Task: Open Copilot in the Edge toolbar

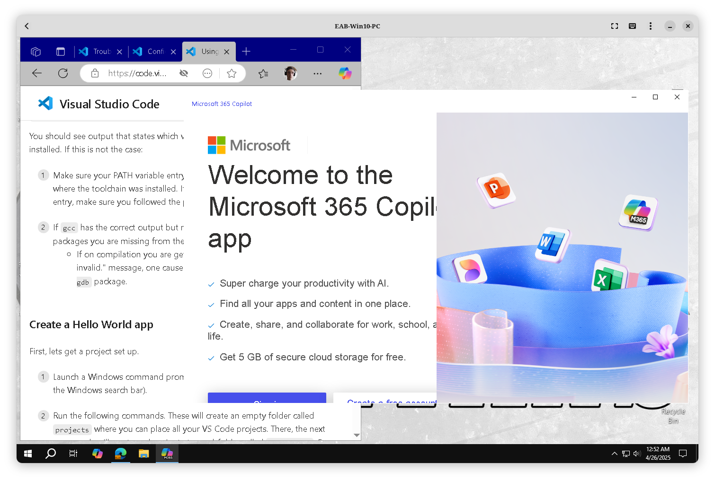Action: coord(345,73)
